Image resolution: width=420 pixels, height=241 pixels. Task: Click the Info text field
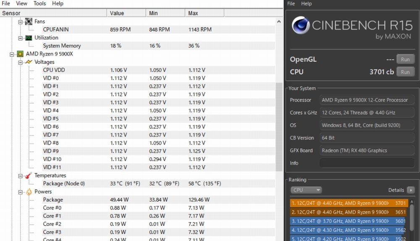coord(367,163)
